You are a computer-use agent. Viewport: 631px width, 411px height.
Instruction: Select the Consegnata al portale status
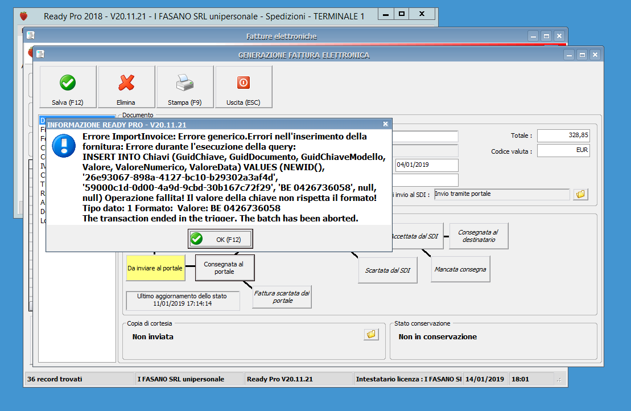[x=224, y=268]
